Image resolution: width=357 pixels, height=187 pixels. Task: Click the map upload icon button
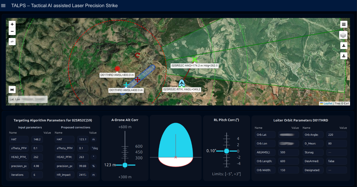(344, 56)
